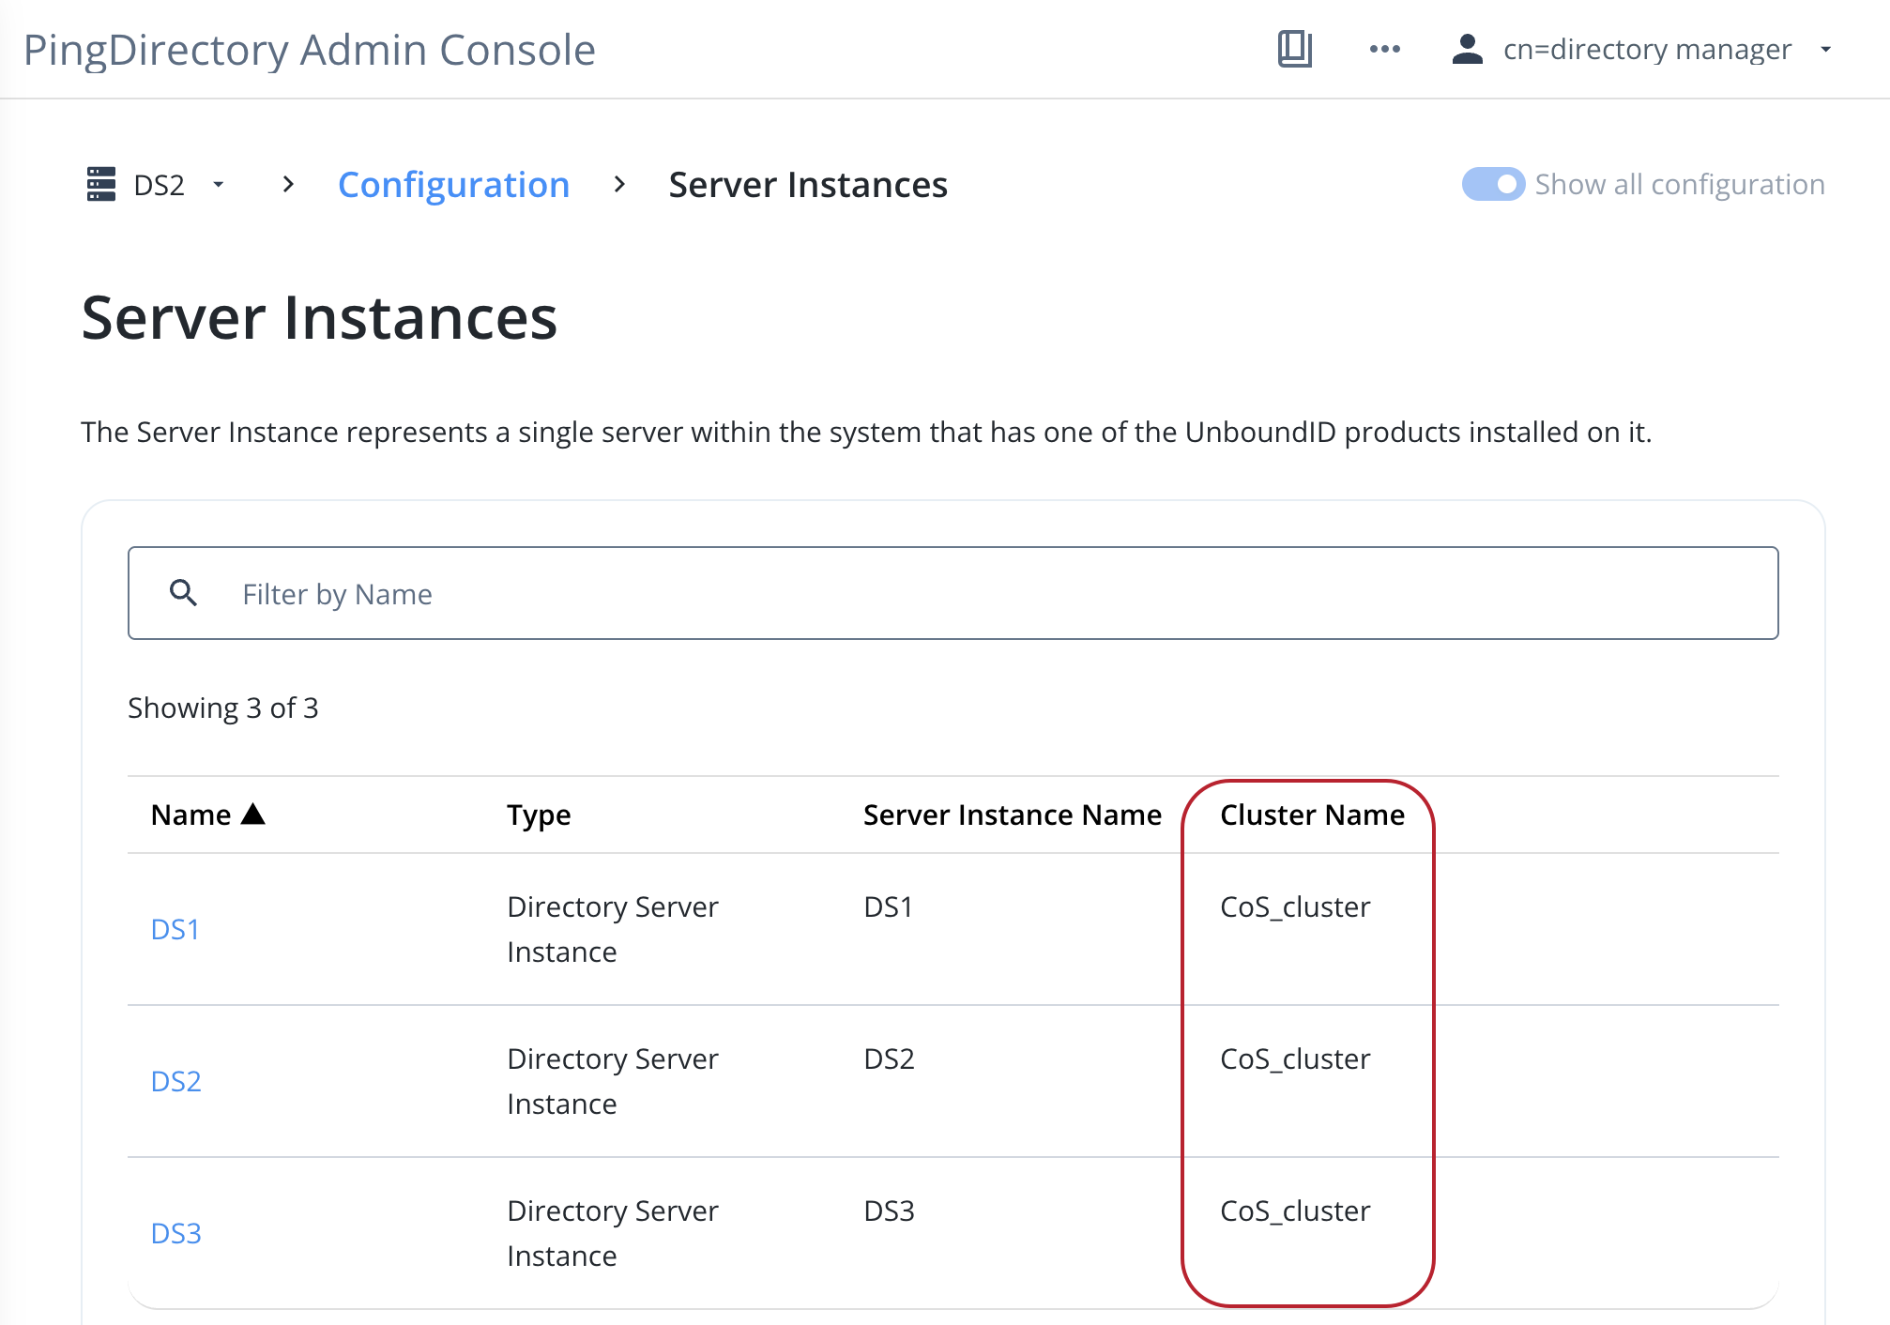Open the DS1 server instance link
The width and height of the screenshot is (1890, 1325).
(175, 929)
